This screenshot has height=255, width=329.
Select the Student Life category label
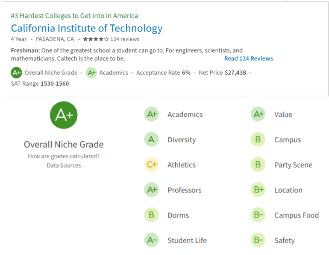(187, 241)
